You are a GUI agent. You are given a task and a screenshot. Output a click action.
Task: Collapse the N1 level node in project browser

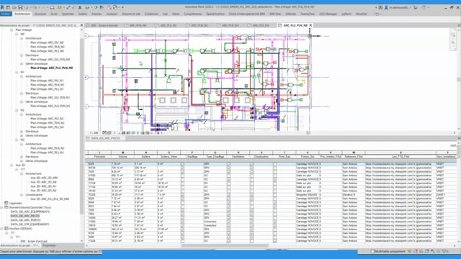pos(17,72)
